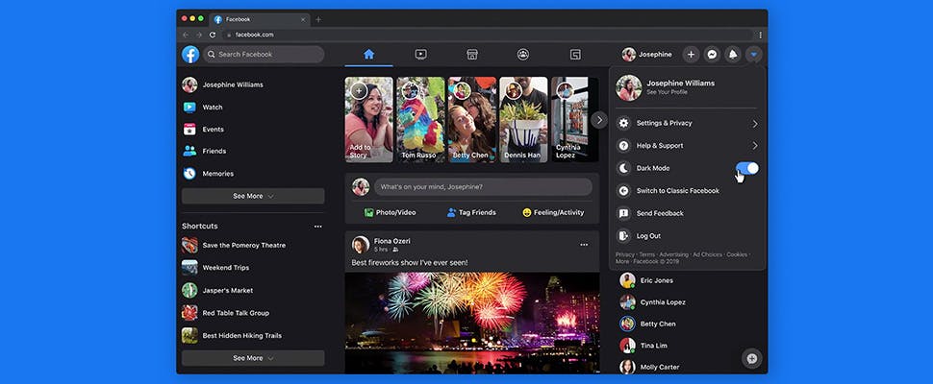Open Friends in the left sidebar
The width and height of the screenshot is (933, 384).
(254, 152)
